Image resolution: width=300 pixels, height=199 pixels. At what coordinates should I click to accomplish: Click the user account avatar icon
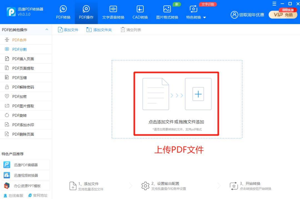pyautogui.click(x=234, y=15)
